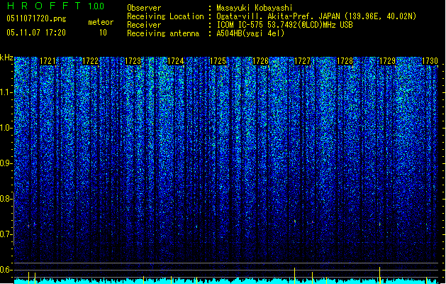
Task: Select the ICOM IC-575 receiver details
Action: (285, 25)
